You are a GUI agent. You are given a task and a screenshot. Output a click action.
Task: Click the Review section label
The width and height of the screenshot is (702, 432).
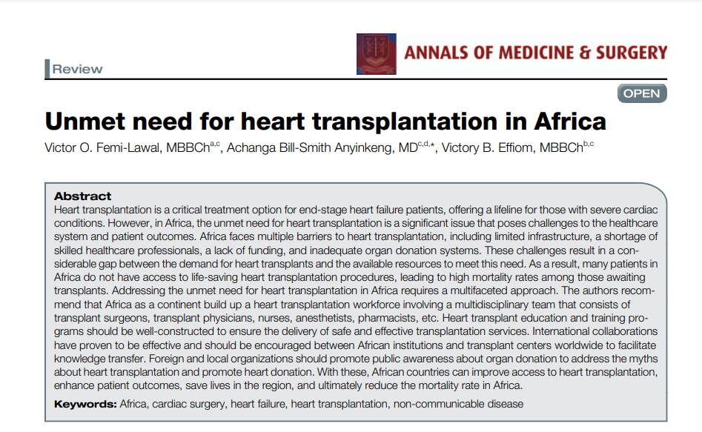[x=77, y=69]
